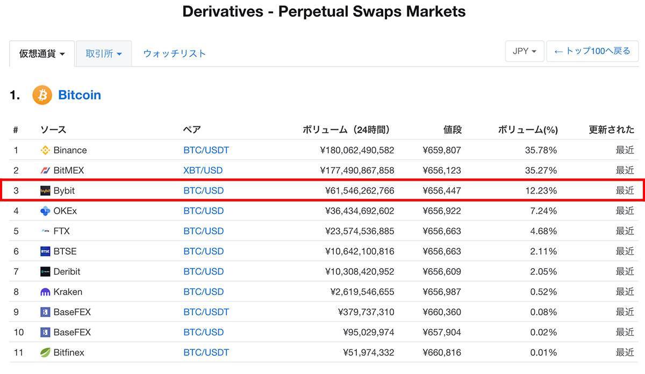645x374 pixels.
Task: Click volume ¥180,062,490,582 for Binance
Action: click(357, 150)
